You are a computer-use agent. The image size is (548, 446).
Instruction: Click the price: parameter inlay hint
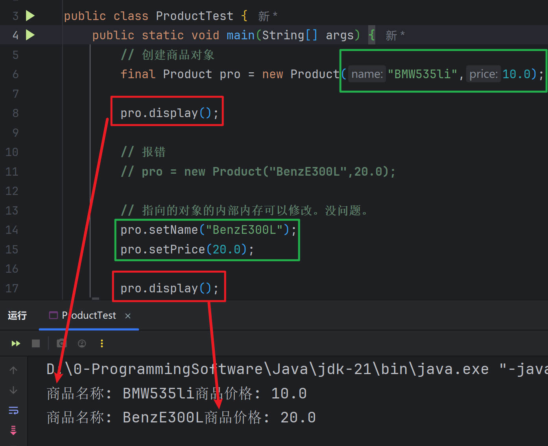483,74
